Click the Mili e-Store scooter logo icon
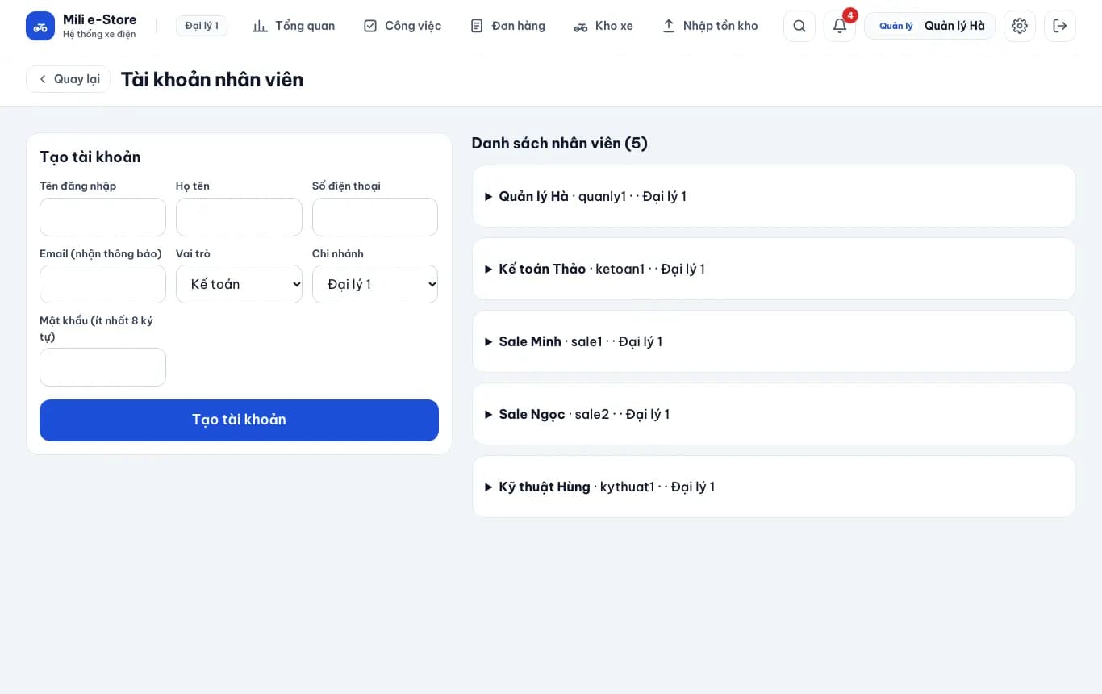The image size is (1102, 694). tap(40, 26)
